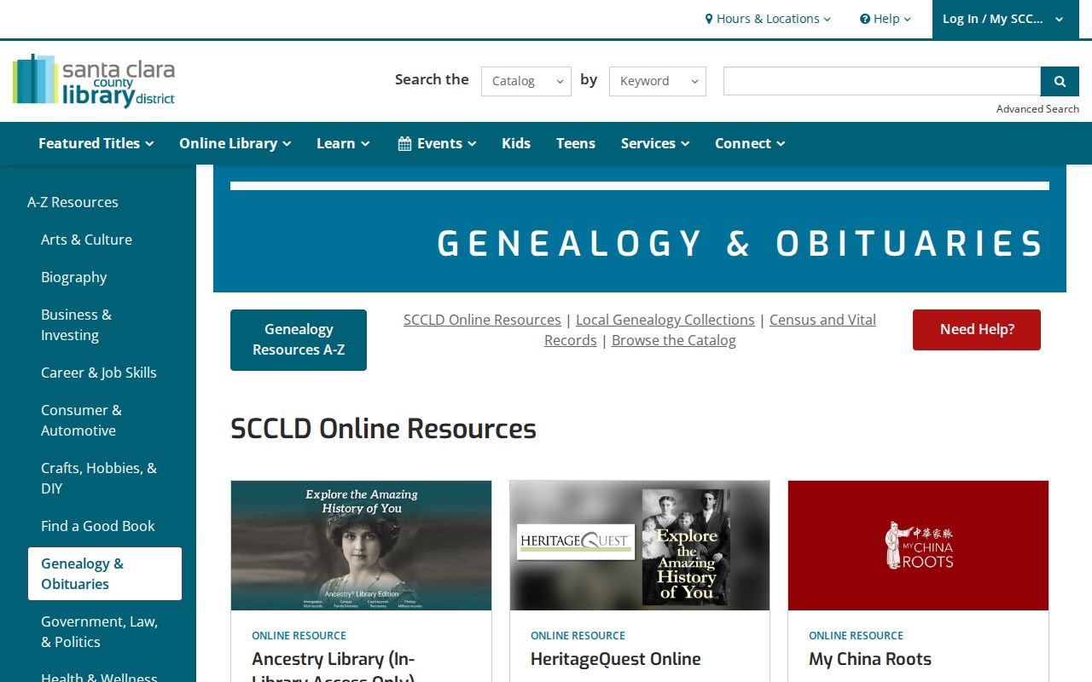Screen dimensions: 1092x682
Task: Open the Catalog search scope dropdown
Action: pyautogui.click(x=526, y=81)
